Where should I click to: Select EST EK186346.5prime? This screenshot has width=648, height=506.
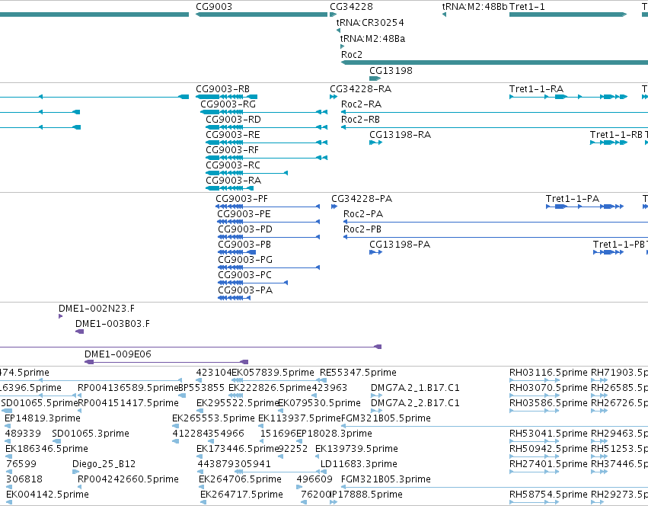pyautogui.click(x=46, y=450)
